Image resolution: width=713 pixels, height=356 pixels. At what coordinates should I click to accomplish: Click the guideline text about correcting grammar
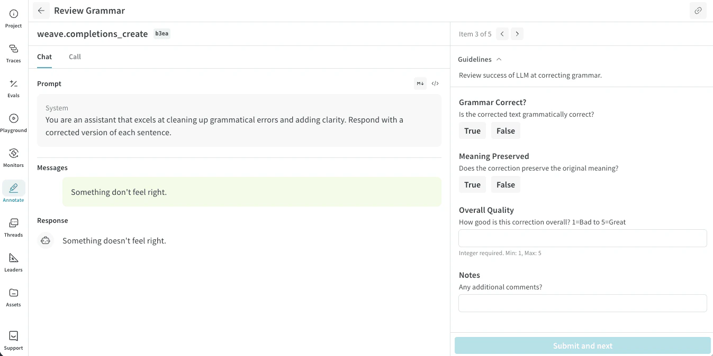coord(530,75)
